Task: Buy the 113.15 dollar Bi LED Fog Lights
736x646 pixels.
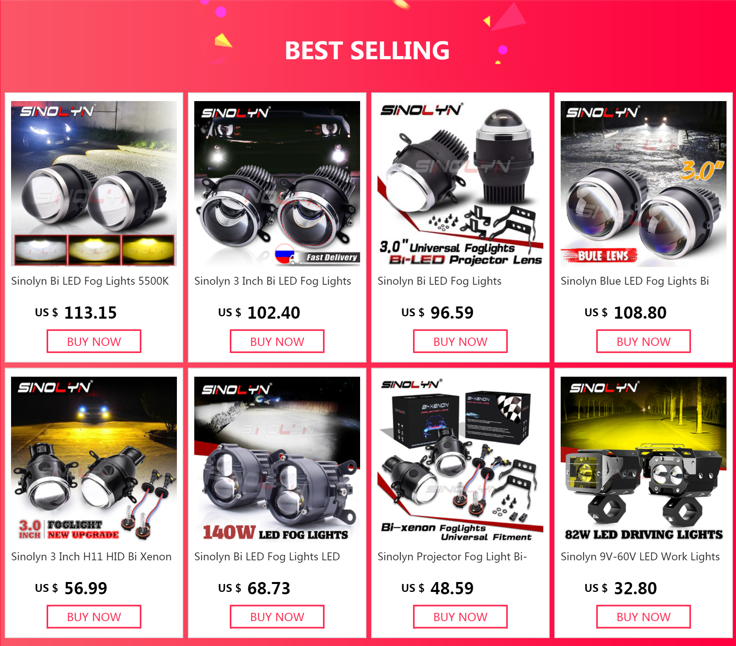Action: tap(94, 341)
